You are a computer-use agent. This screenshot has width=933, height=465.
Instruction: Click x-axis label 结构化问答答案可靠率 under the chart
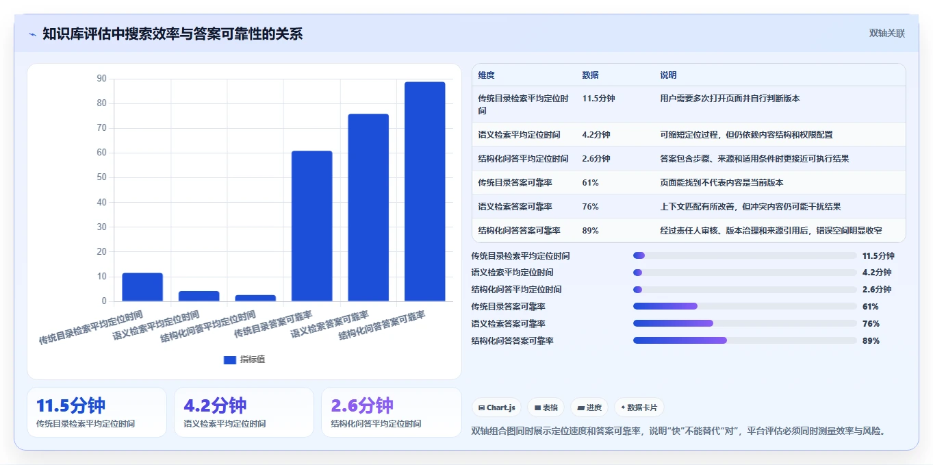coord(382,326)
